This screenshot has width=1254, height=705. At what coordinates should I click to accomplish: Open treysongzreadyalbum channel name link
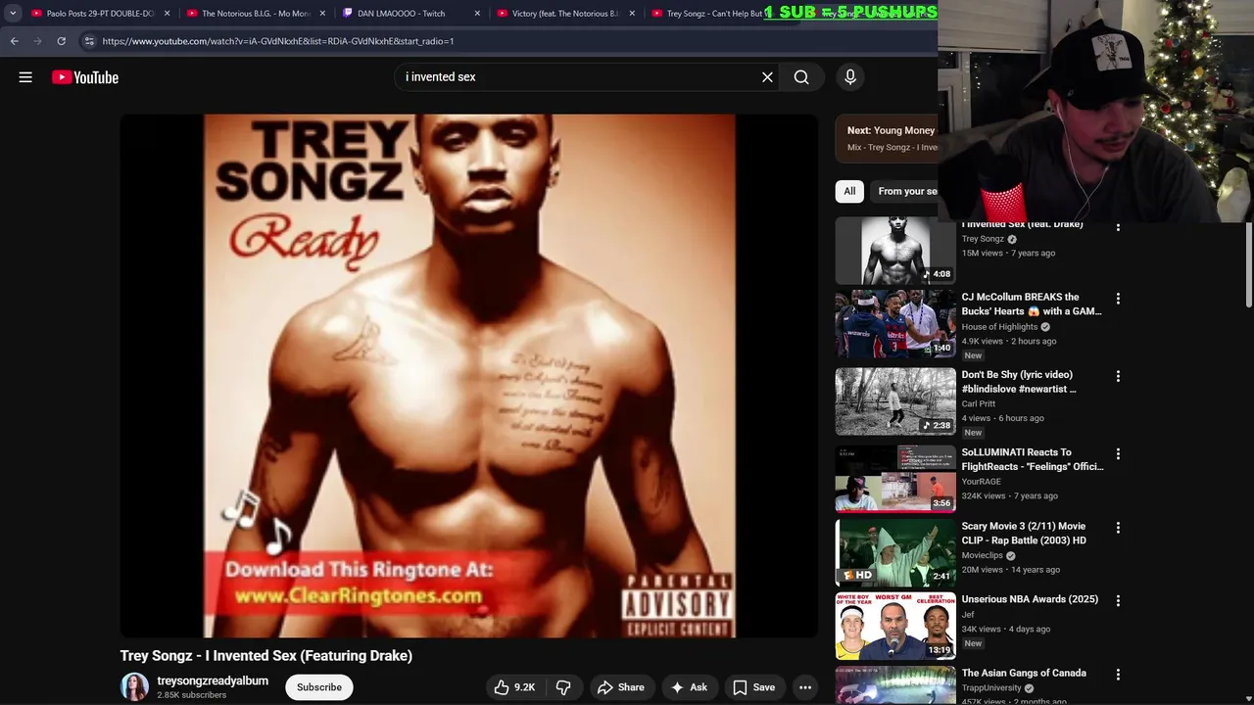213,681
